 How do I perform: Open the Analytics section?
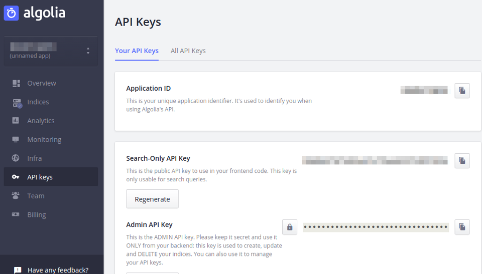pos(51,121)
